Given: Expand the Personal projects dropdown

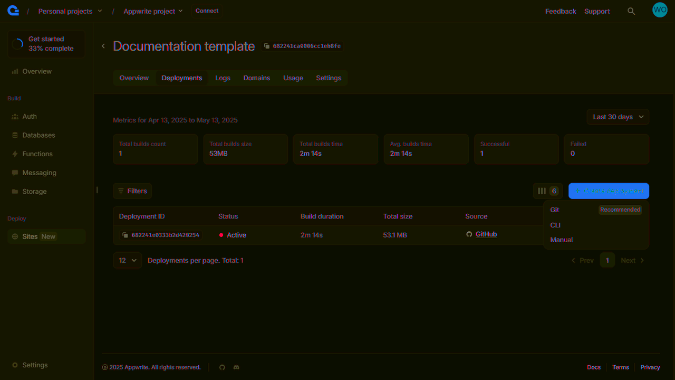Looking at the screenshot, I should (69, 11).
